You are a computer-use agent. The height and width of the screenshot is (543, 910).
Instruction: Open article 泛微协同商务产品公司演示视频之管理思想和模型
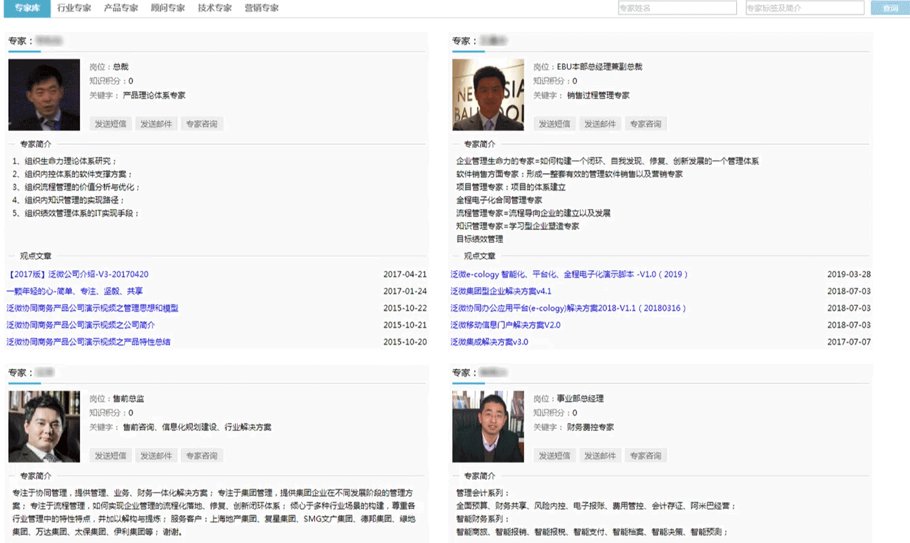[x=92, y=308]
